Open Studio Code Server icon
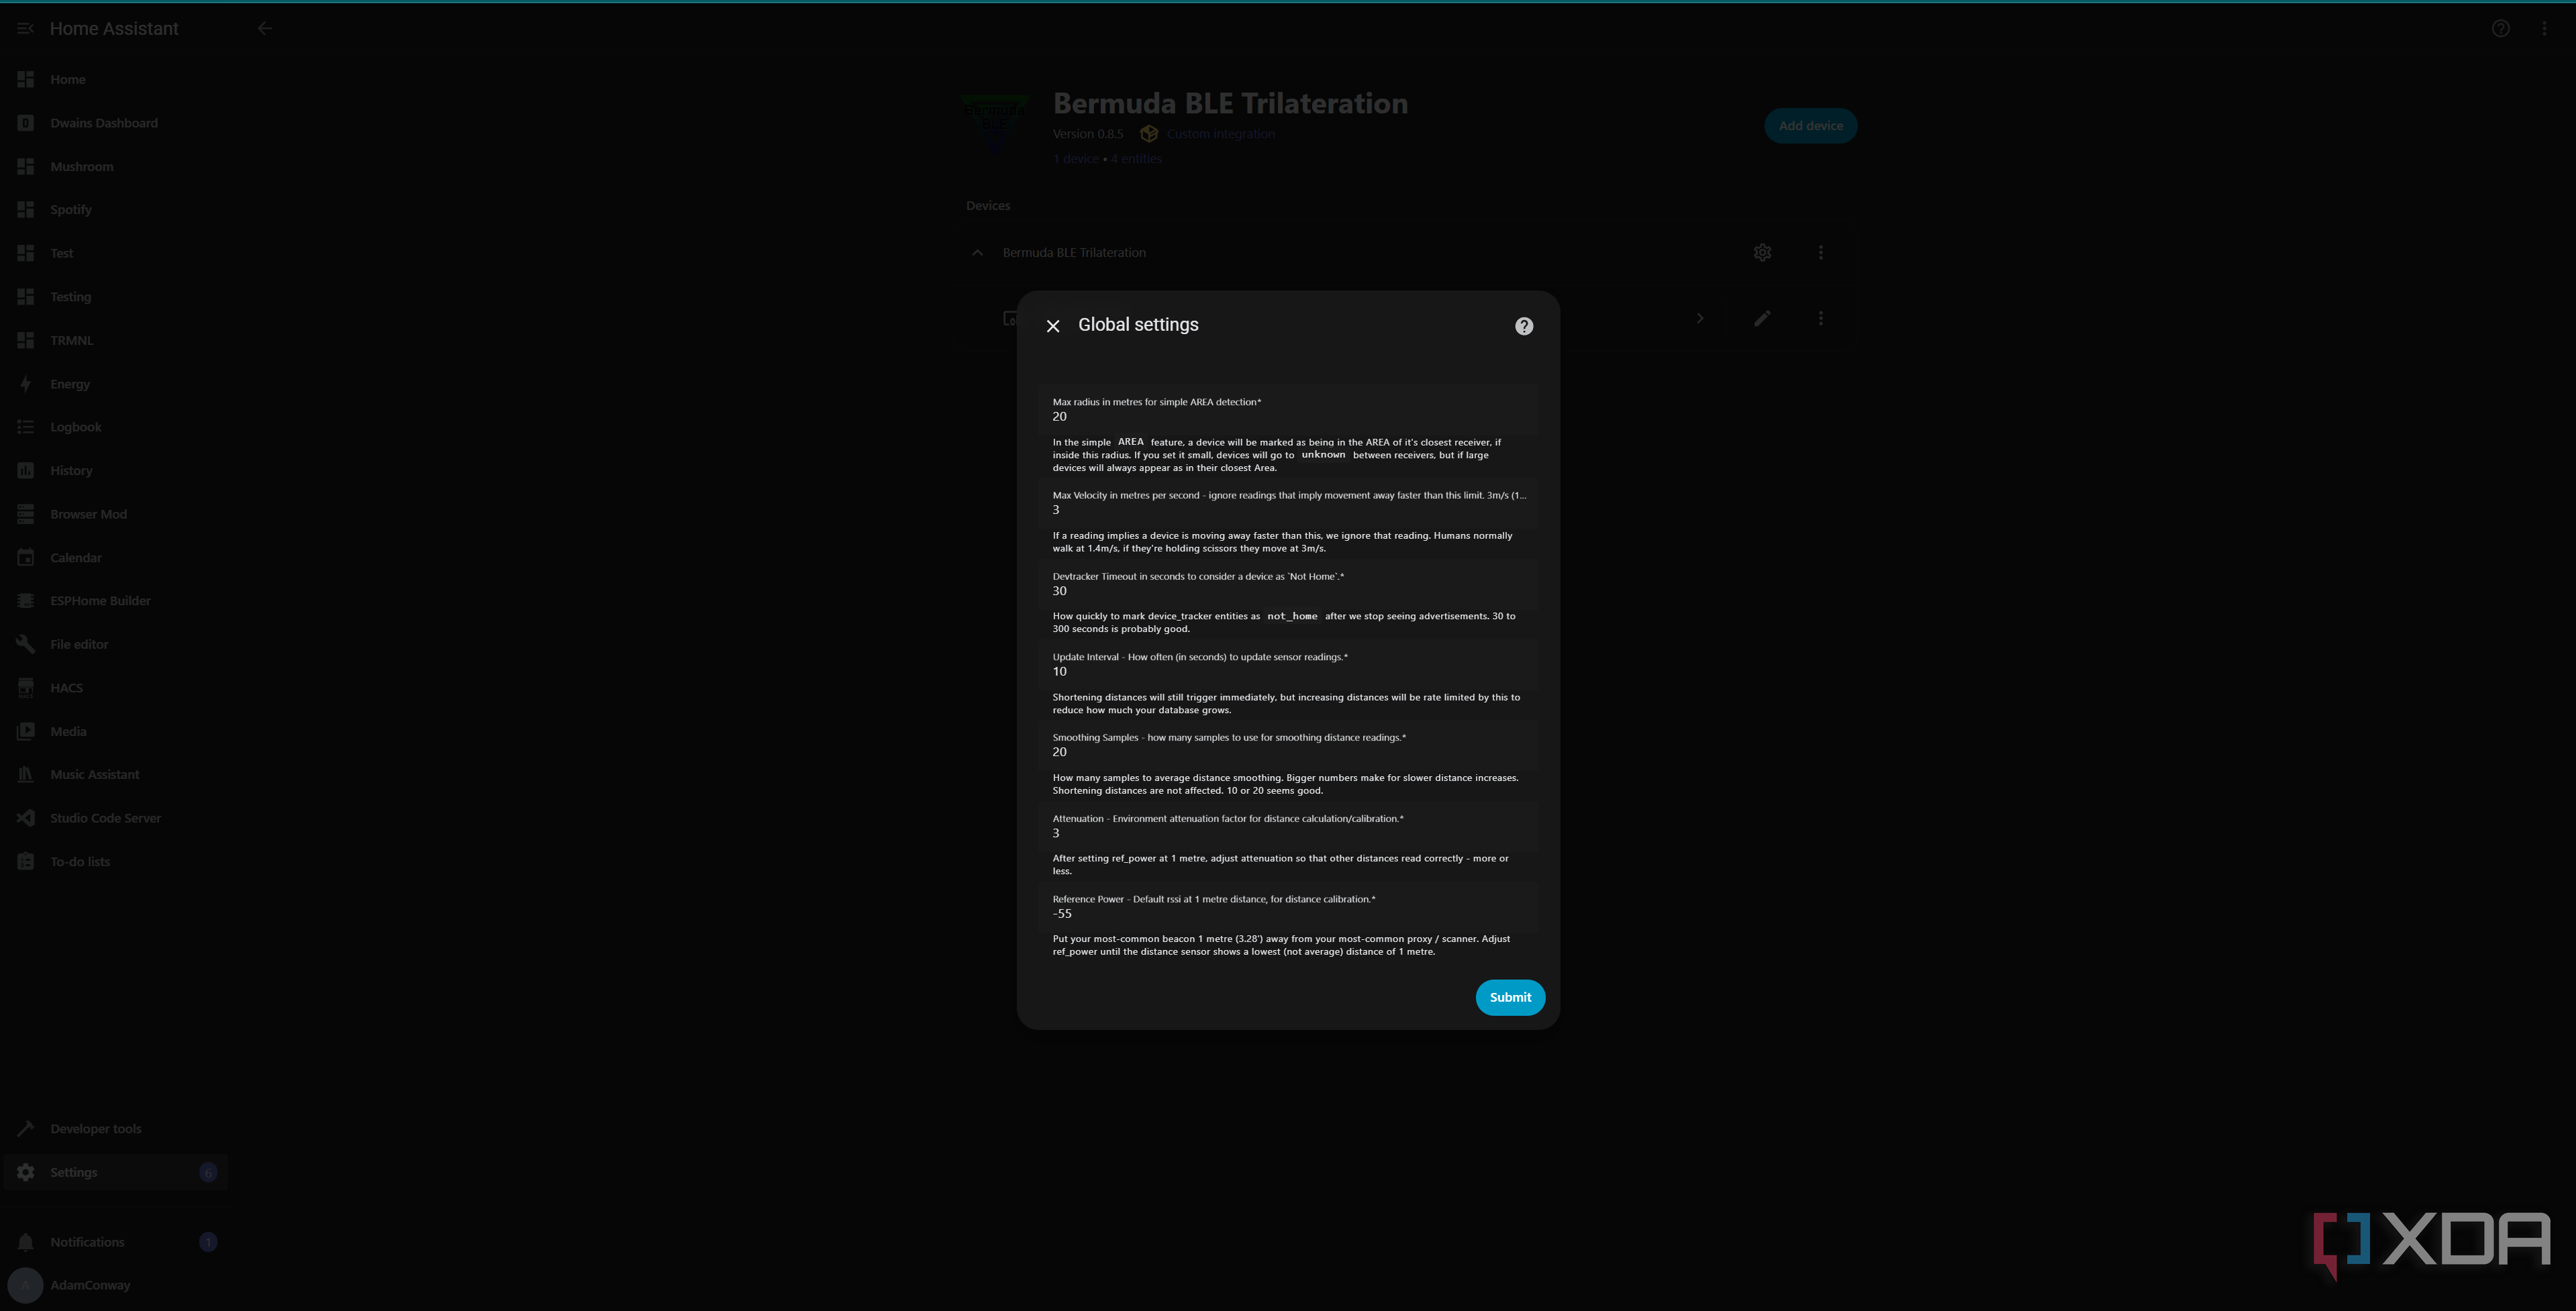 point(26,818)
